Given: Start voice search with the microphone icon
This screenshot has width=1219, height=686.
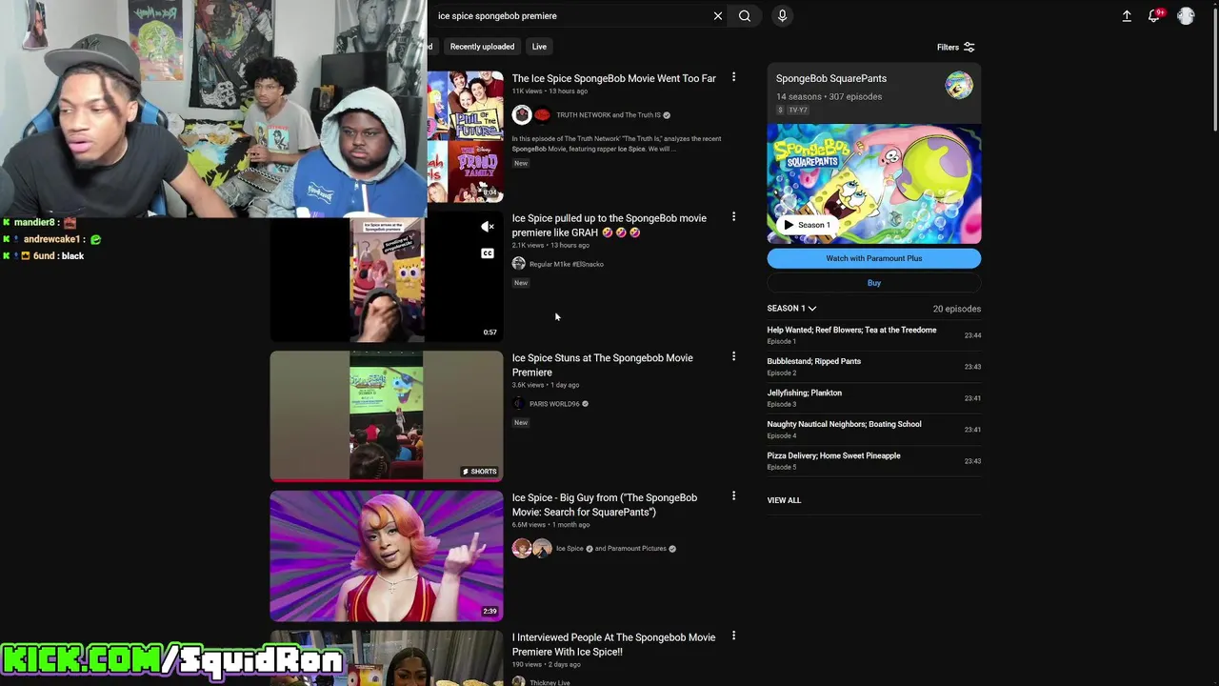Looking at the screenshot, I should tap(782, 16).
